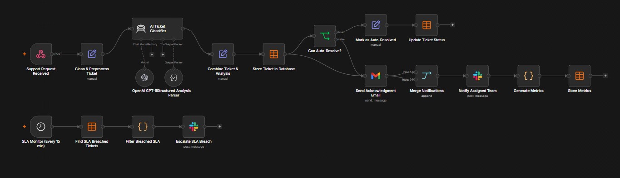
Task: Select the Find SLA Breached Tickets node
Action: (x=92, y=126)
